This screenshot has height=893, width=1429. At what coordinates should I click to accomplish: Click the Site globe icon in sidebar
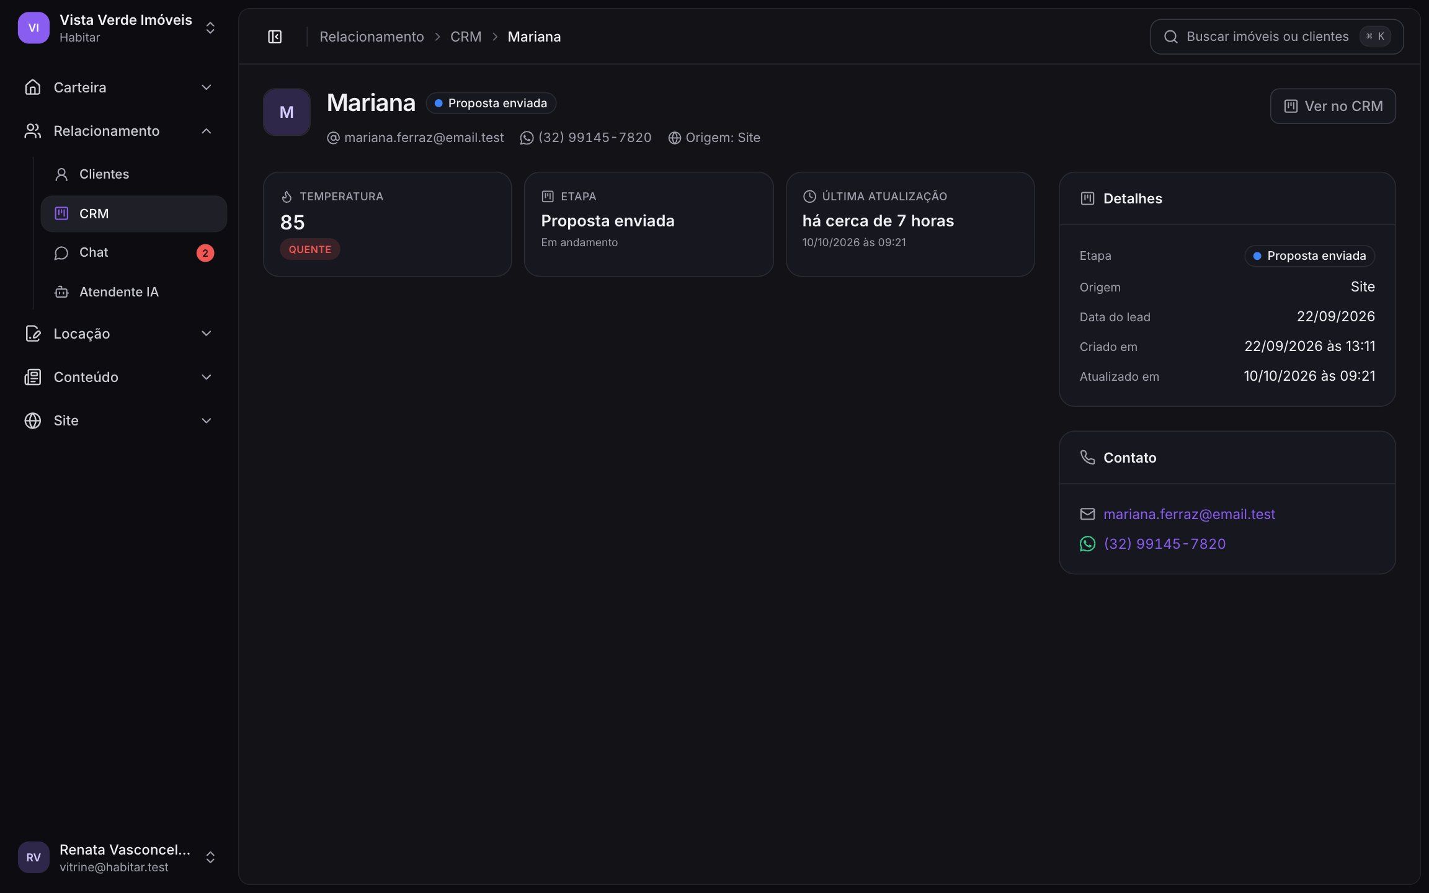point(33,420)
